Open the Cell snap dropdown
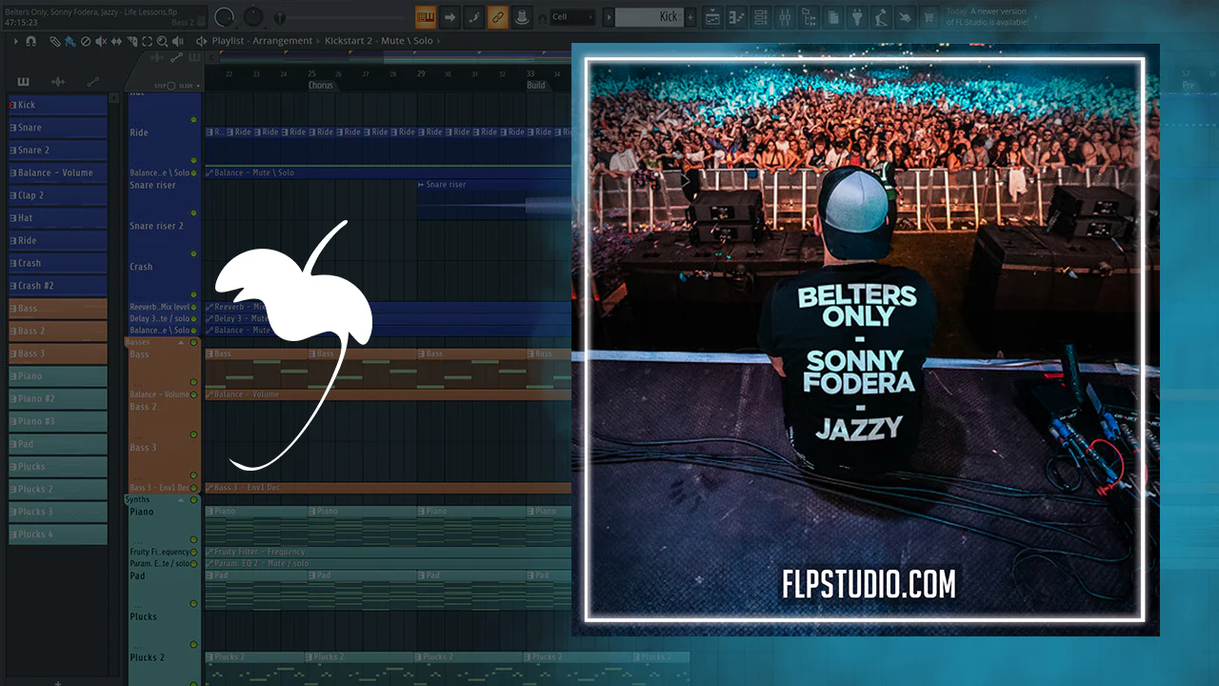Screen dimensions: 1219x686 point(572,17)
